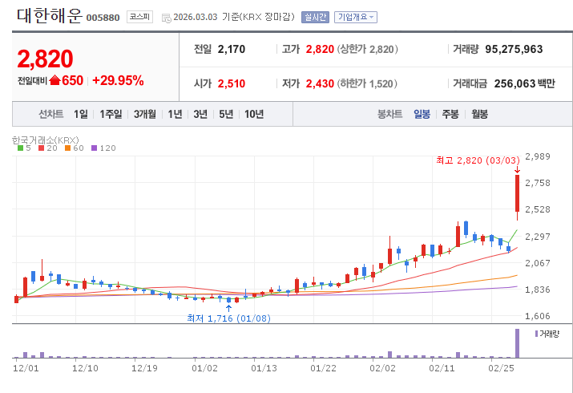Viewport: 573px width, 393px height.
Task: Show the 5년 line chart
Action: click(226, 114)
